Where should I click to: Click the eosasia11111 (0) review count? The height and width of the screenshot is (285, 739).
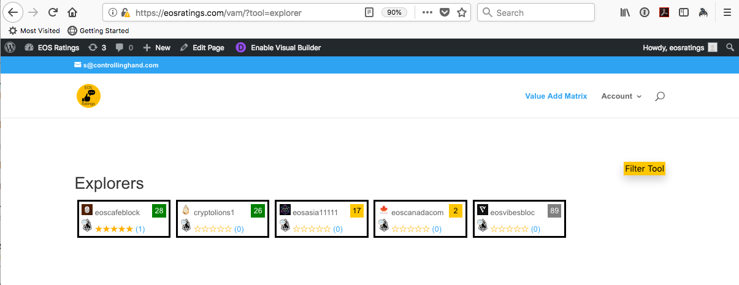point(338,229)
